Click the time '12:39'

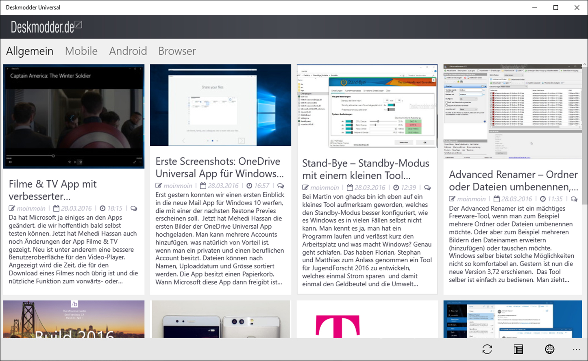(x=408, y=188)
